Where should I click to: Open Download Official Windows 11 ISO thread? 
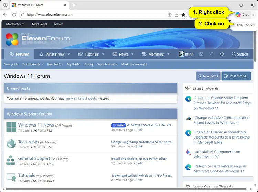[x=142, y=176]
